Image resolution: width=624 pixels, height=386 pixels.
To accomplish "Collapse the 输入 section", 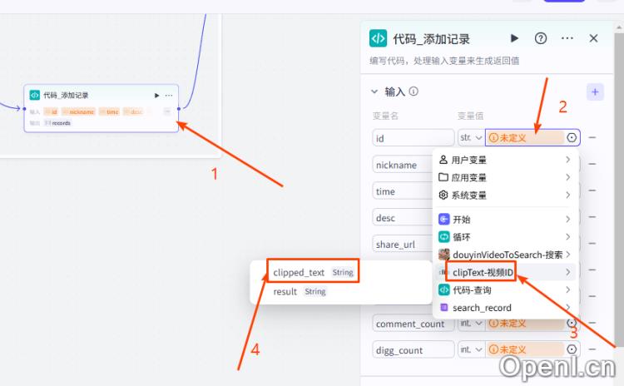I will coord(374,92).
